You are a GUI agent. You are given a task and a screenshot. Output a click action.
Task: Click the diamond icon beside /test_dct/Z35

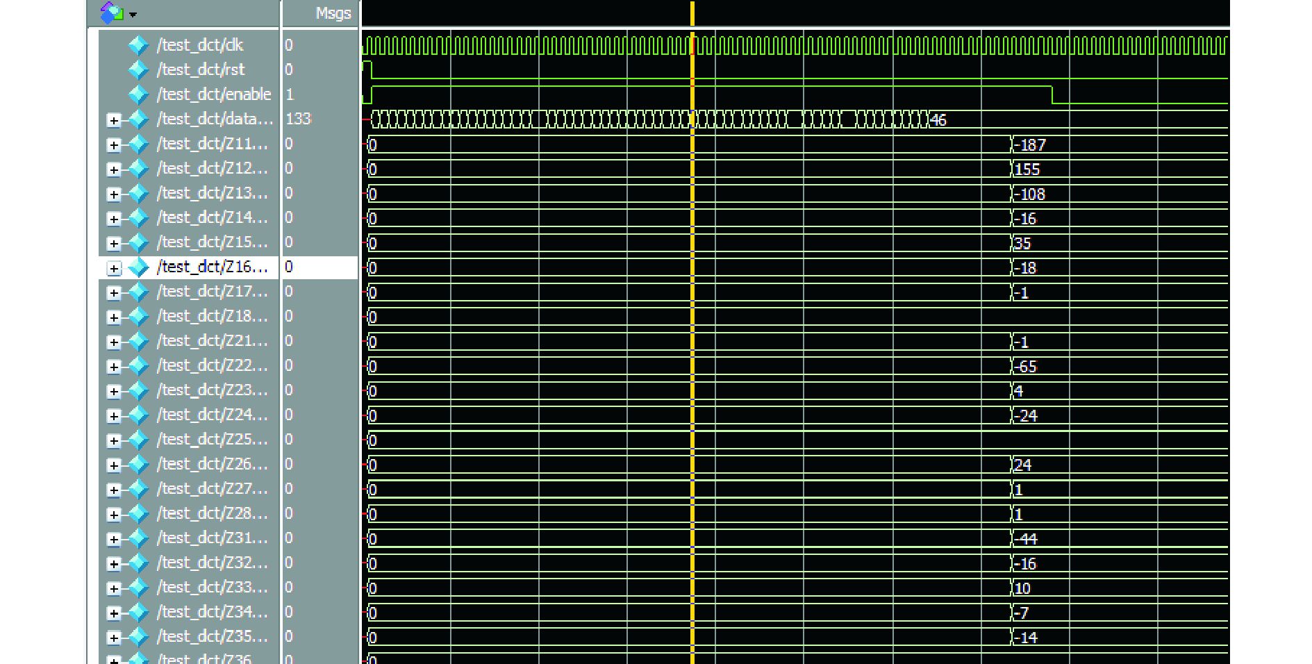point(138,636)
